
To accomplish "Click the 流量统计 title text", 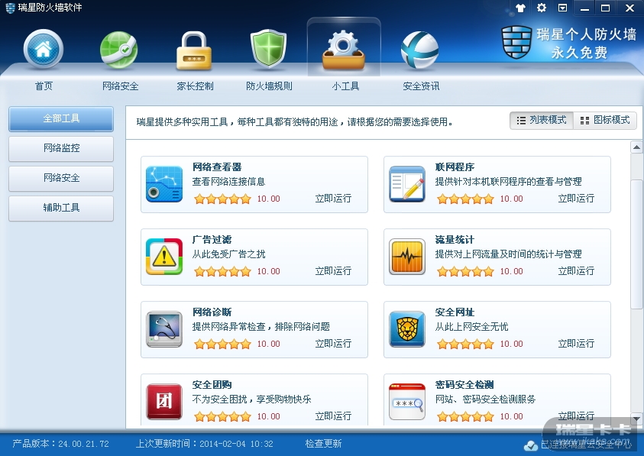I will [455, 240].
